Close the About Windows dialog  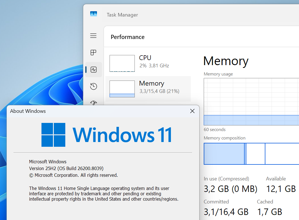coord(192,111)
